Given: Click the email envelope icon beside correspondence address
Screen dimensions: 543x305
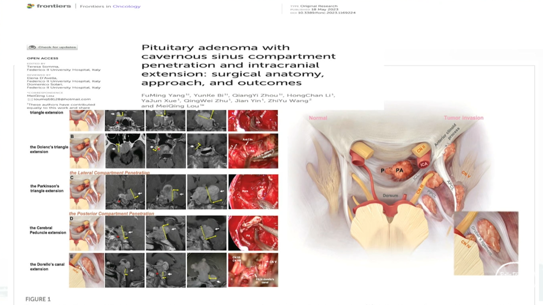Looking at the screenshot, I should (30, 99).
